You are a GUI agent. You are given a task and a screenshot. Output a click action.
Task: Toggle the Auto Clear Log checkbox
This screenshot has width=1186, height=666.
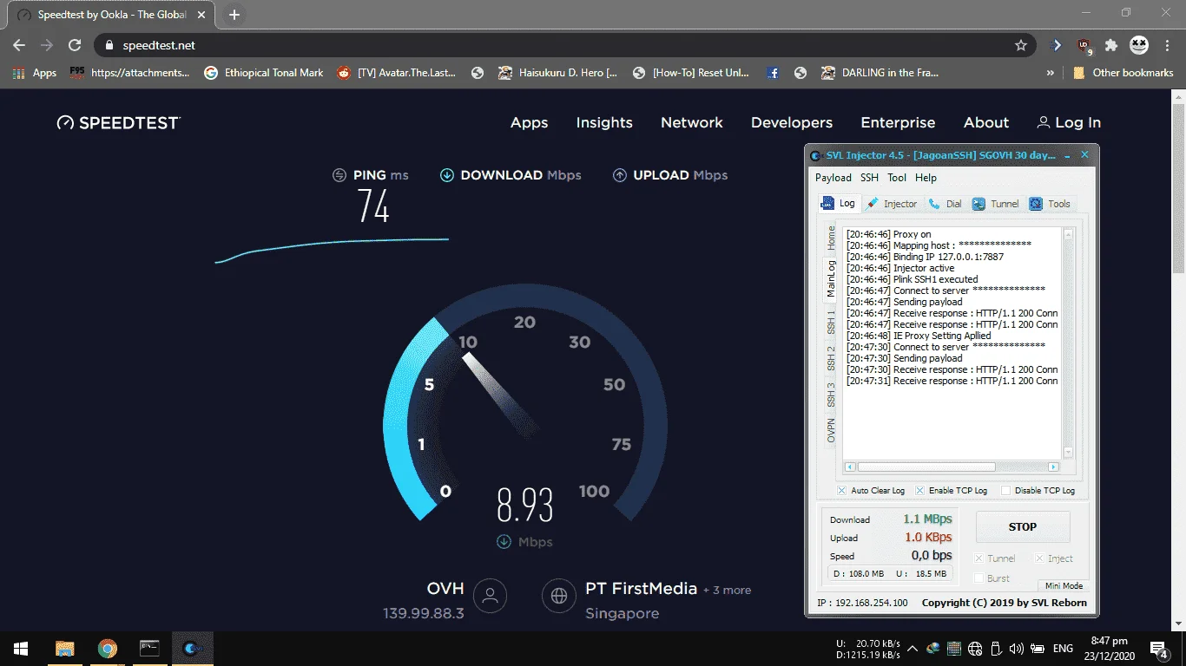coord(841,491)
